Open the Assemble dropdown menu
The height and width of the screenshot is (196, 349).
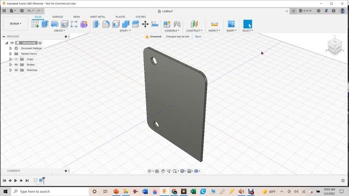pyautogui.click(x=172, y=30)
